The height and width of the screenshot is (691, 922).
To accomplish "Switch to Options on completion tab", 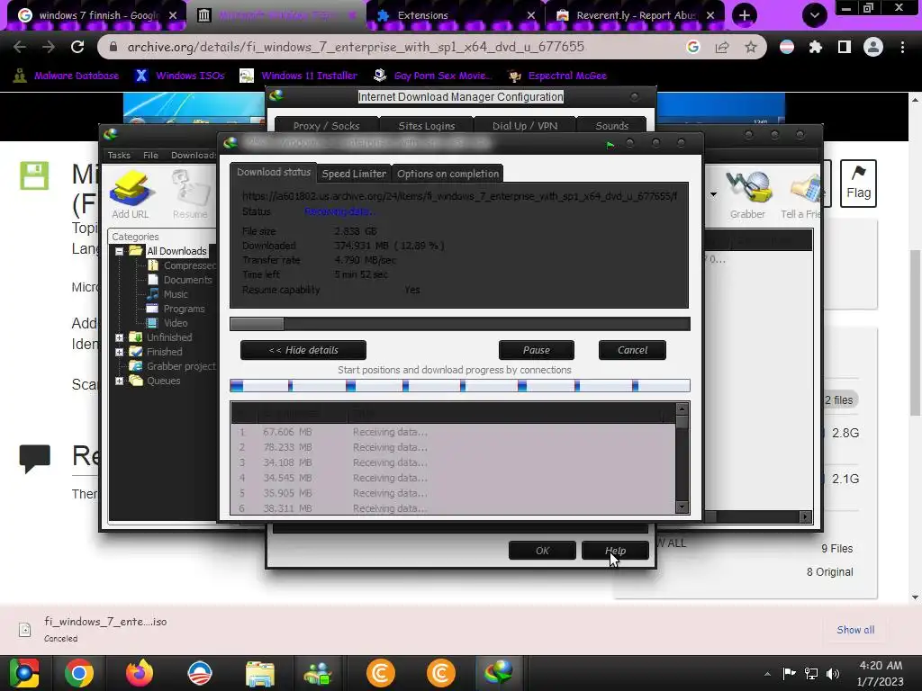I will 447,174.
